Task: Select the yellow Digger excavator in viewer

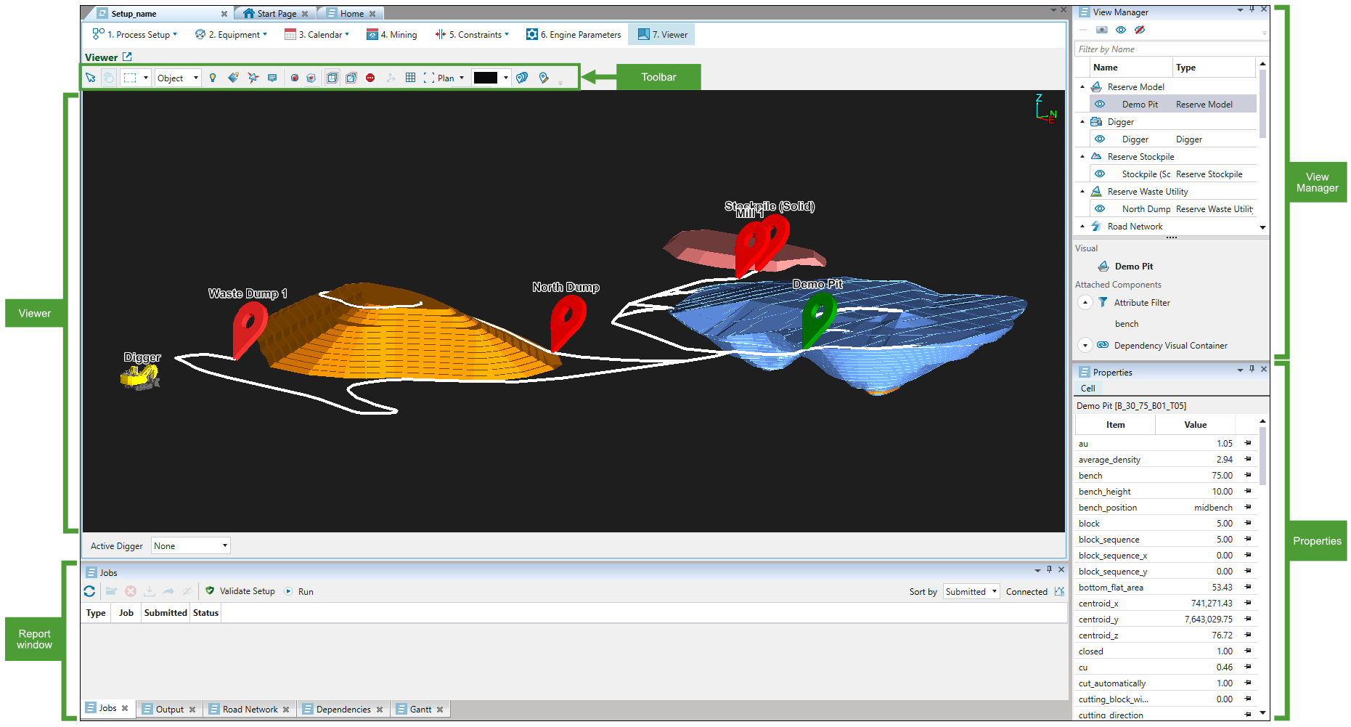Action: (x=139, y=377)
